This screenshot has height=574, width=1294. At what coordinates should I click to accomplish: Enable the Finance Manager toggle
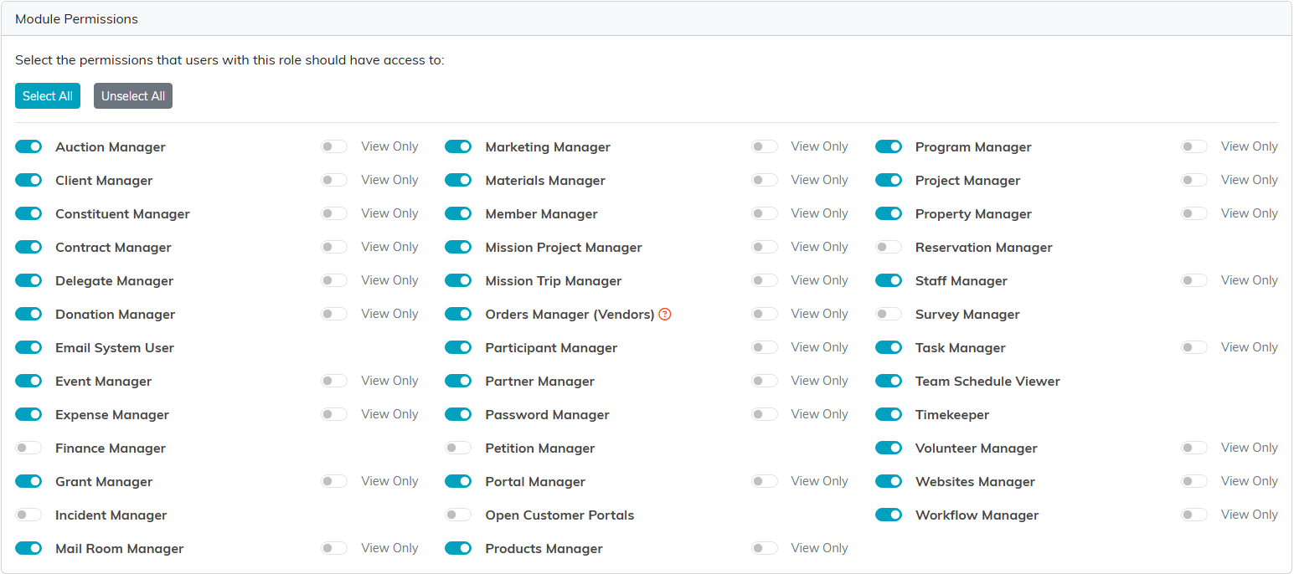tap(28, 448)
